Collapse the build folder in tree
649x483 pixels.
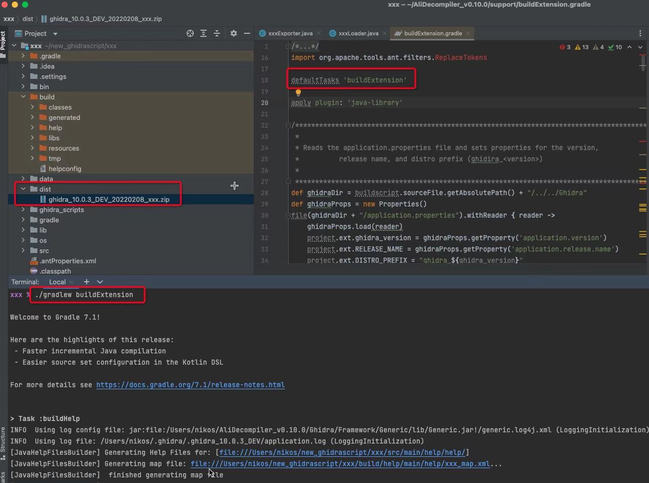point(24,97)
